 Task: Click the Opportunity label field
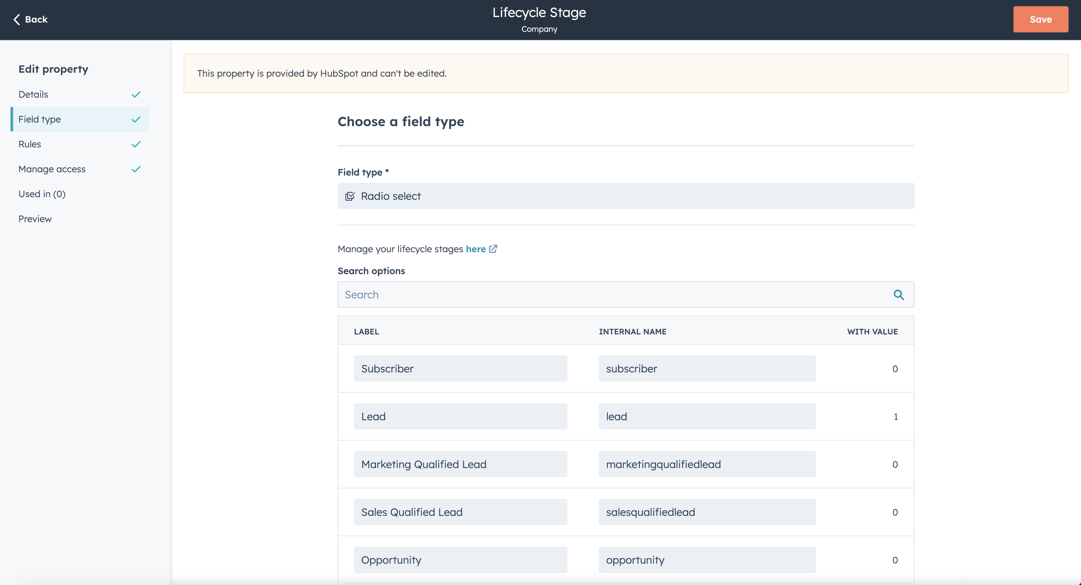pos(460,560)
